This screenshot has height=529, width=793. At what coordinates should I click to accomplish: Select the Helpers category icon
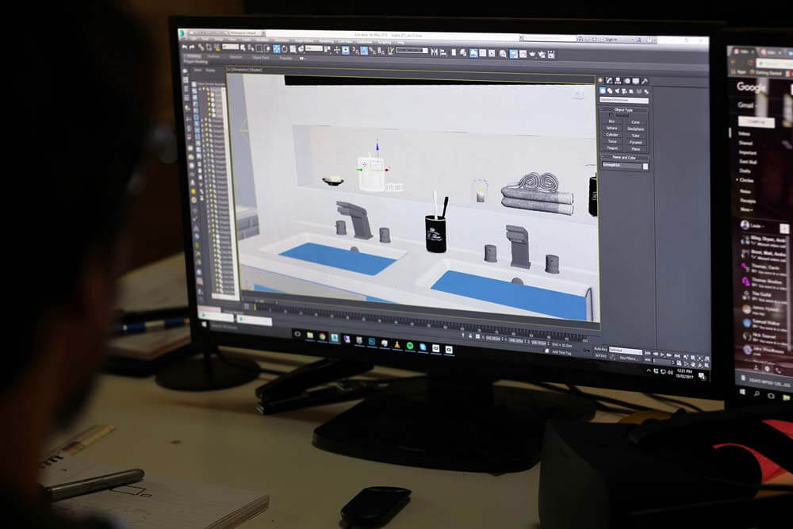tap(631, 91)
